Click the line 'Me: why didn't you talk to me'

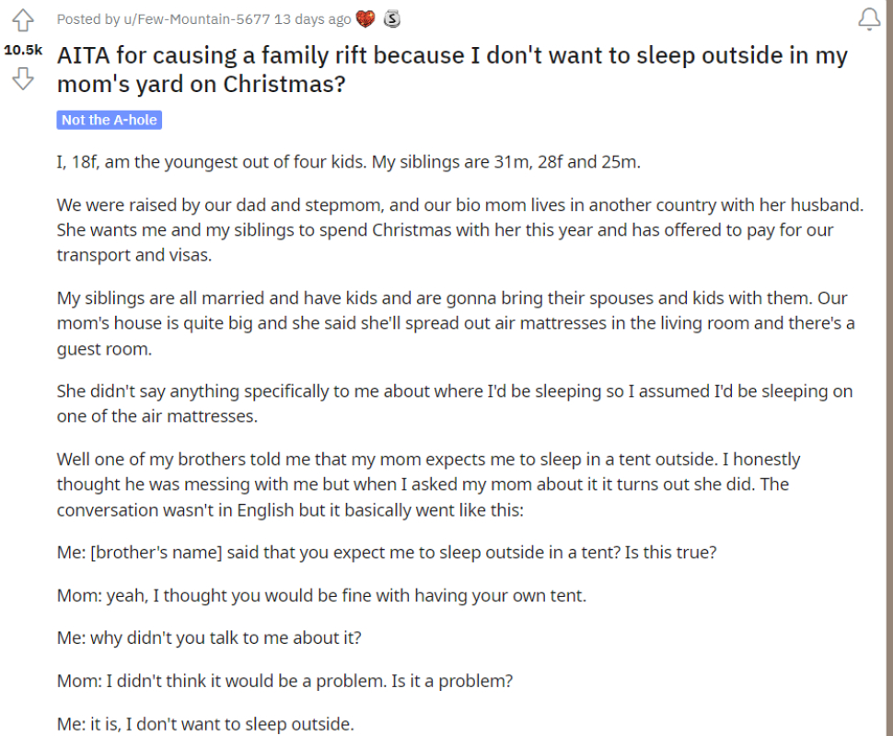pos(209,638)
